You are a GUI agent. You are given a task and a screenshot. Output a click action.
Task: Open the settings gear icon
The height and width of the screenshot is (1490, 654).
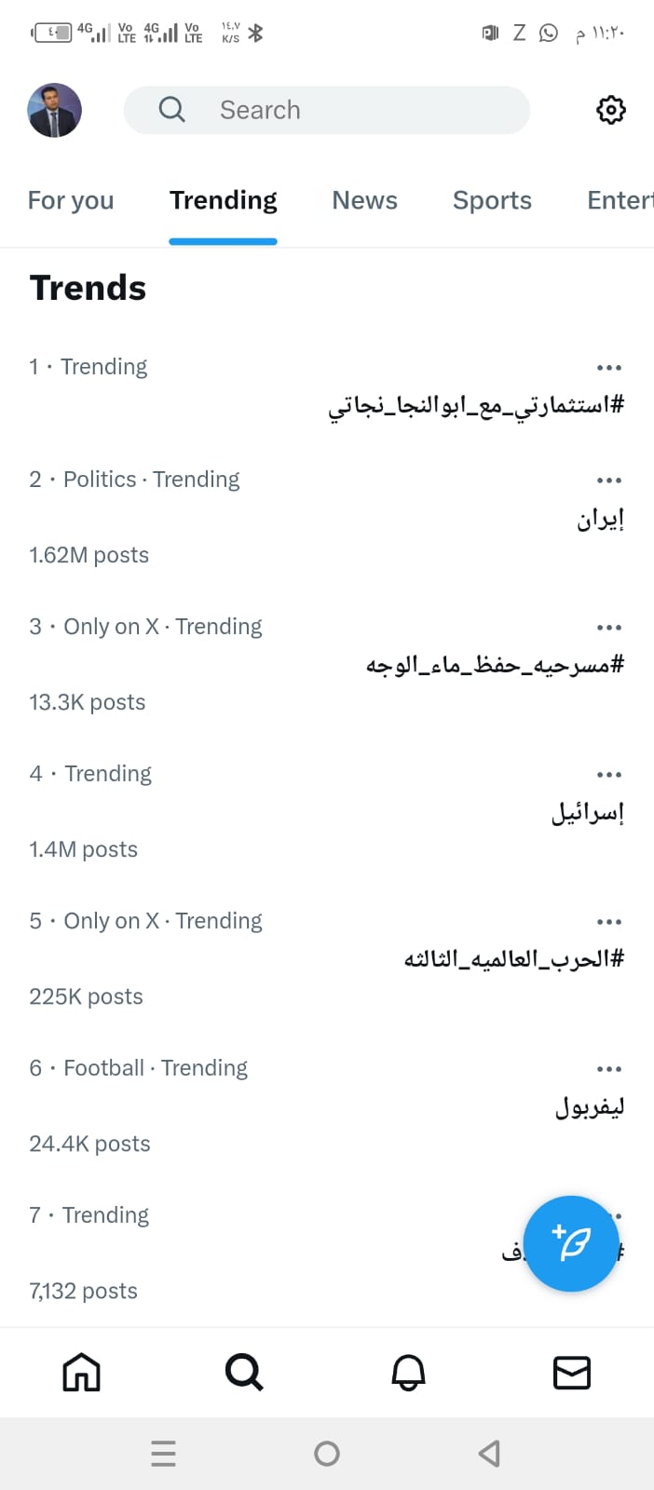tap(610, 110)
